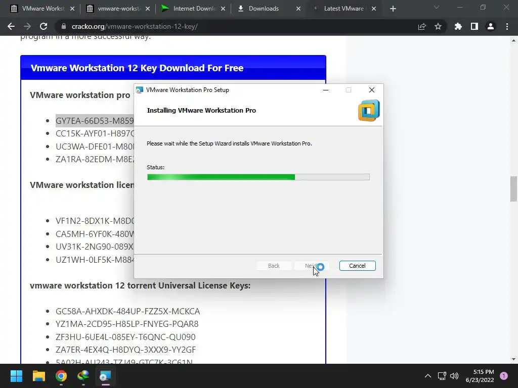Click key starting CA5MH-6YF0K
Viewport: 518px width, 388px height.
point(95,234)
